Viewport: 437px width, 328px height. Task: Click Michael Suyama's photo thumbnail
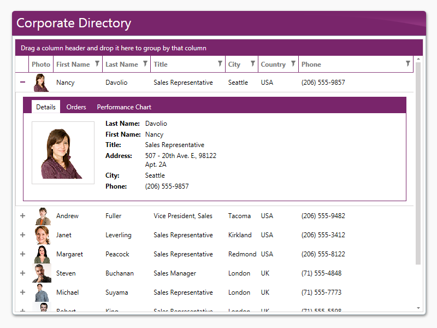(42, 292)
